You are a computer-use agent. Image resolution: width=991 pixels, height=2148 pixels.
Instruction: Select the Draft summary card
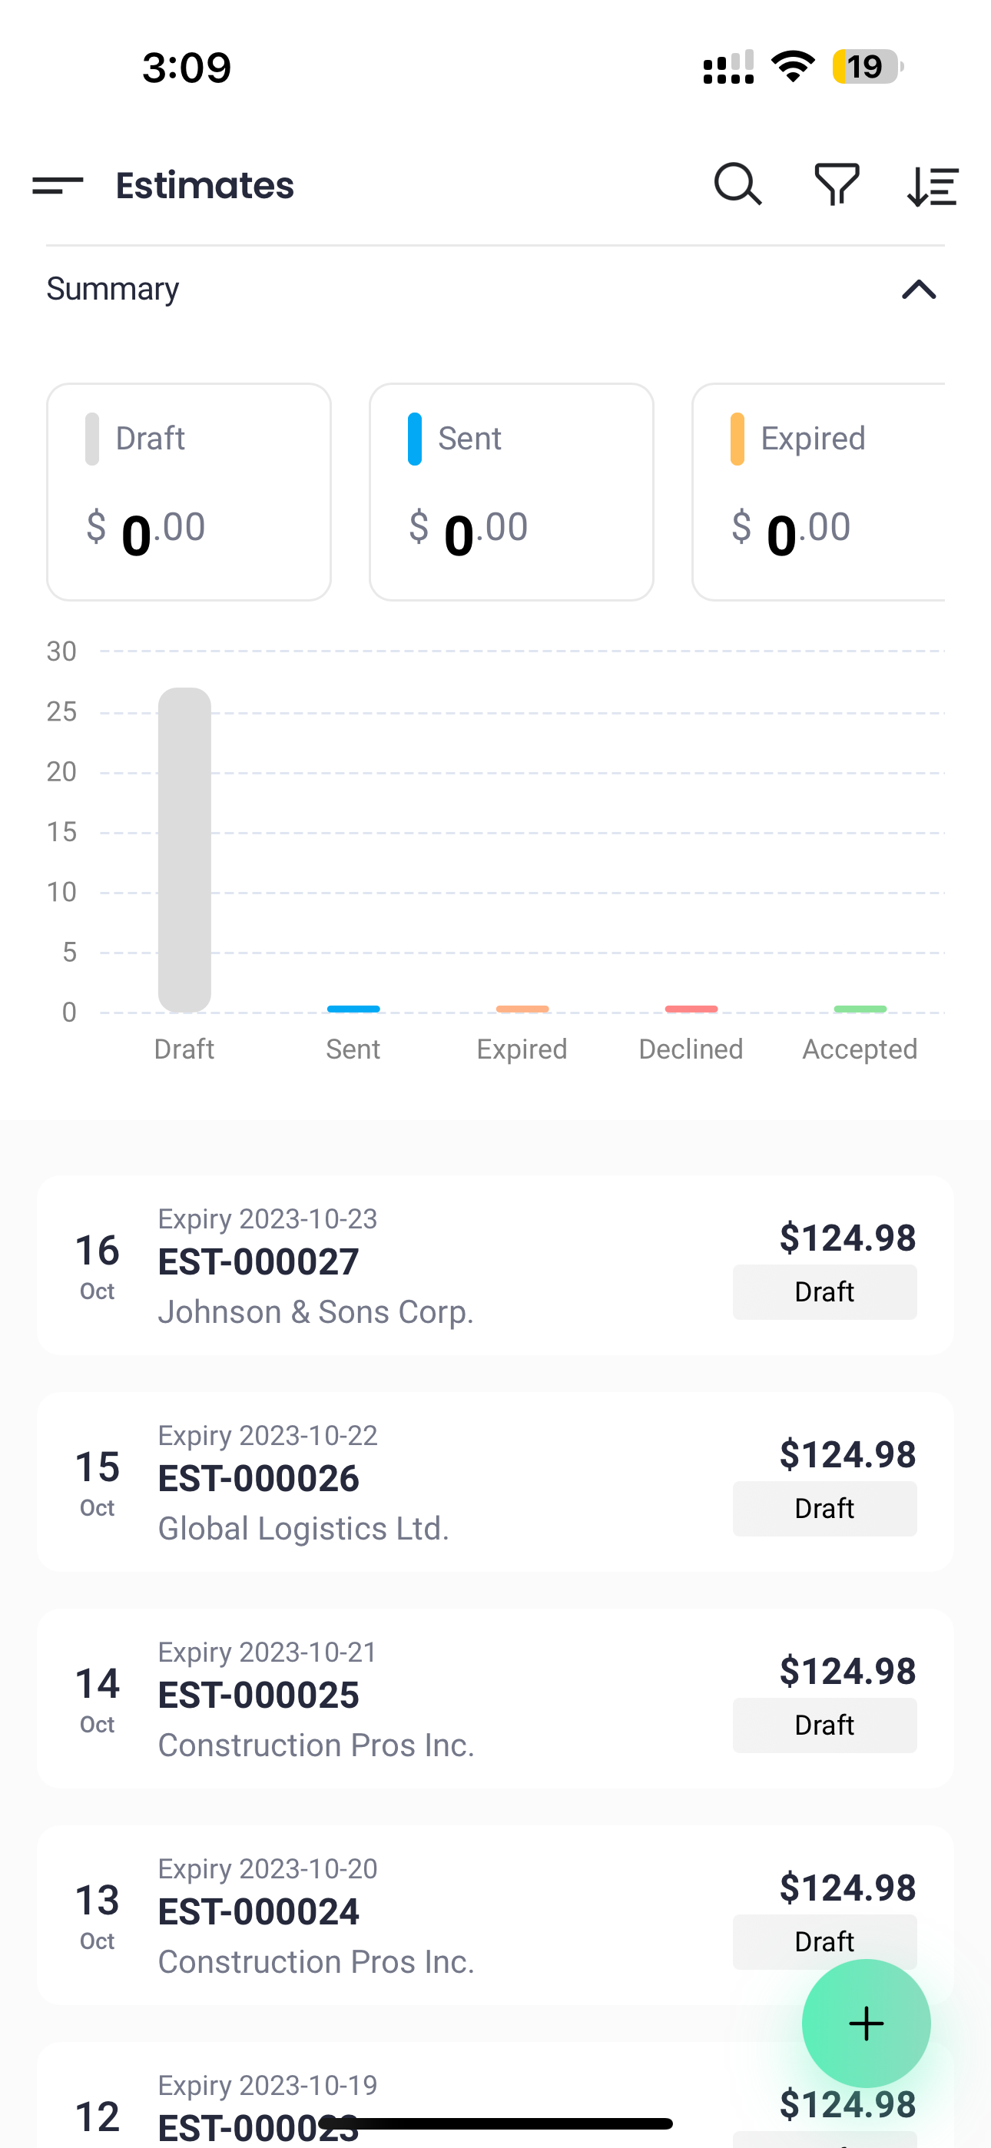pos(188,492)
